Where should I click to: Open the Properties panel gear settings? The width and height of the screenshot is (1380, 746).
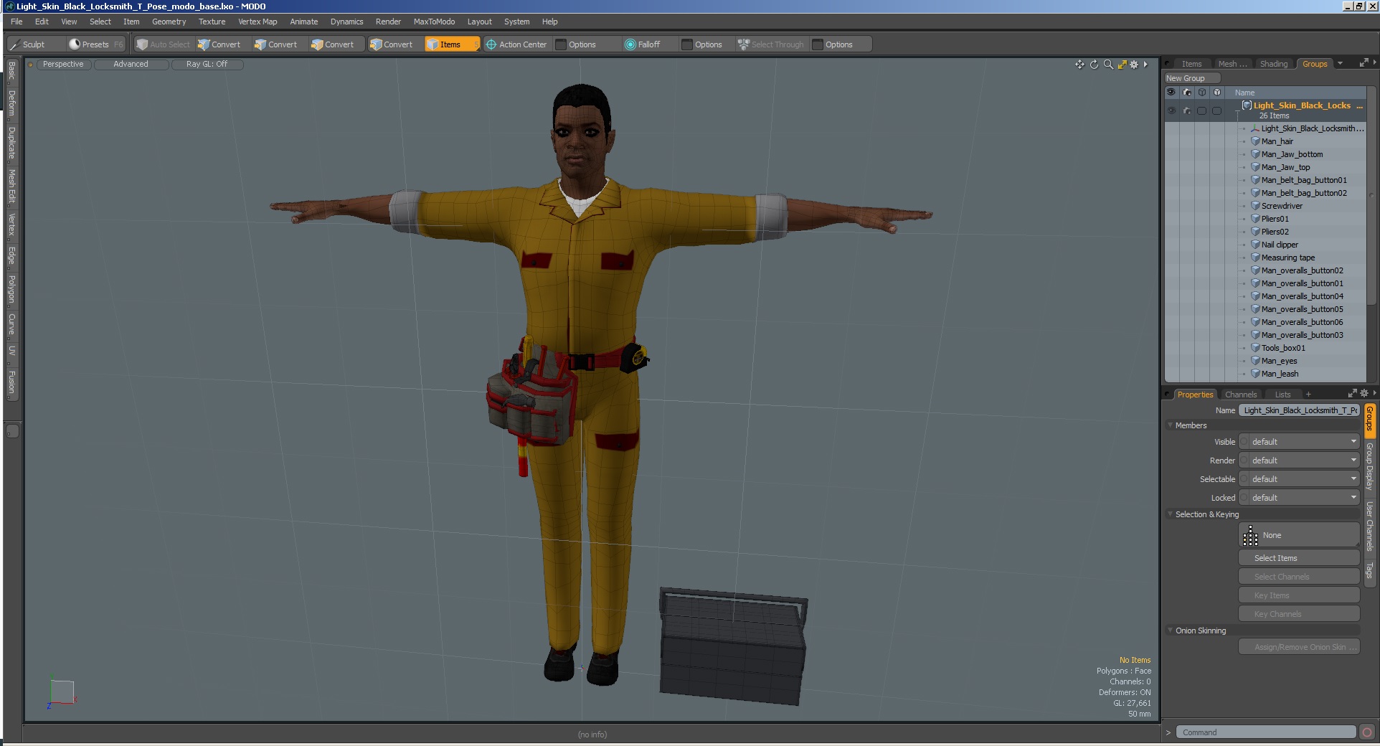coord(1364,393)
